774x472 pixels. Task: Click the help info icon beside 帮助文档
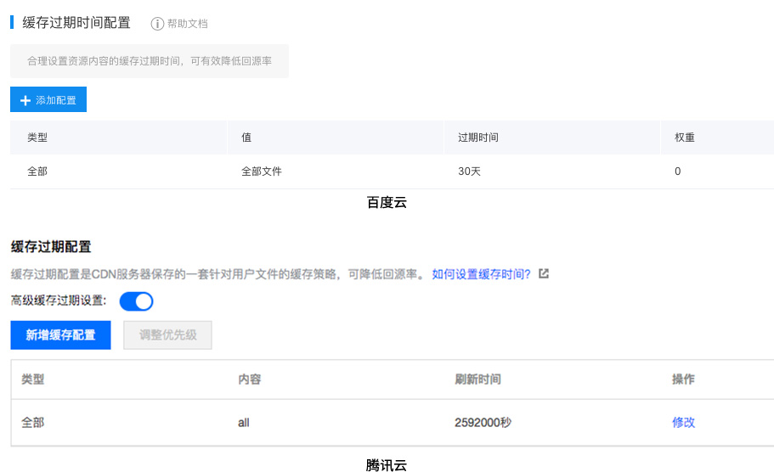pos(157,24)
